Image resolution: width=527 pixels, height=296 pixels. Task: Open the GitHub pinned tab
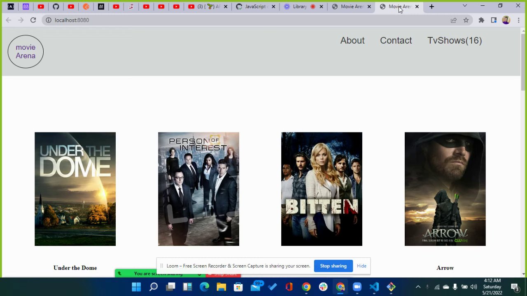pyautogui.click(x=56, y=7)
